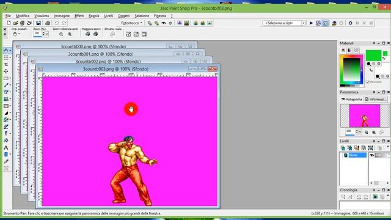Screen dimensions: 391x220
Task: Select the Flood Fill bucket tool
Action: [5, 141]
